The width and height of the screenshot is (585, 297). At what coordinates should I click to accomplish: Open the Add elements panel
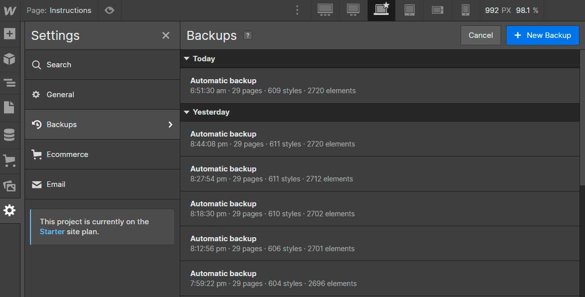point(9,34)
